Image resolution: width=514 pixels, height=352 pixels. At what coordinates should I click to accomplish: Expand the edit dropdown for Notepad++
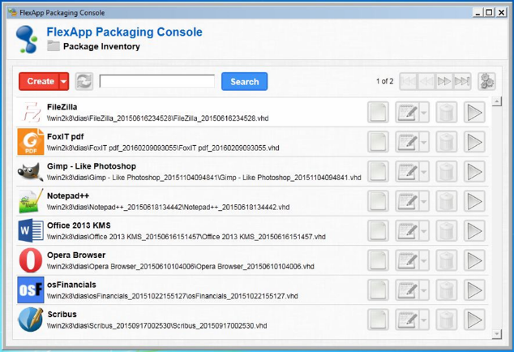pyautogui.click(x=424, y=201)
